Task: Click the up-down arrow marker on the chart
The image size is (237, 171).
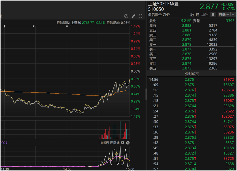Action: coord(5,26)
